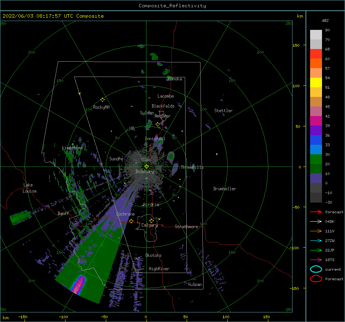Click the white plus marker west of Drumheller
The height and width of the screenshot is (322, 345).
(x=217, y=154)
